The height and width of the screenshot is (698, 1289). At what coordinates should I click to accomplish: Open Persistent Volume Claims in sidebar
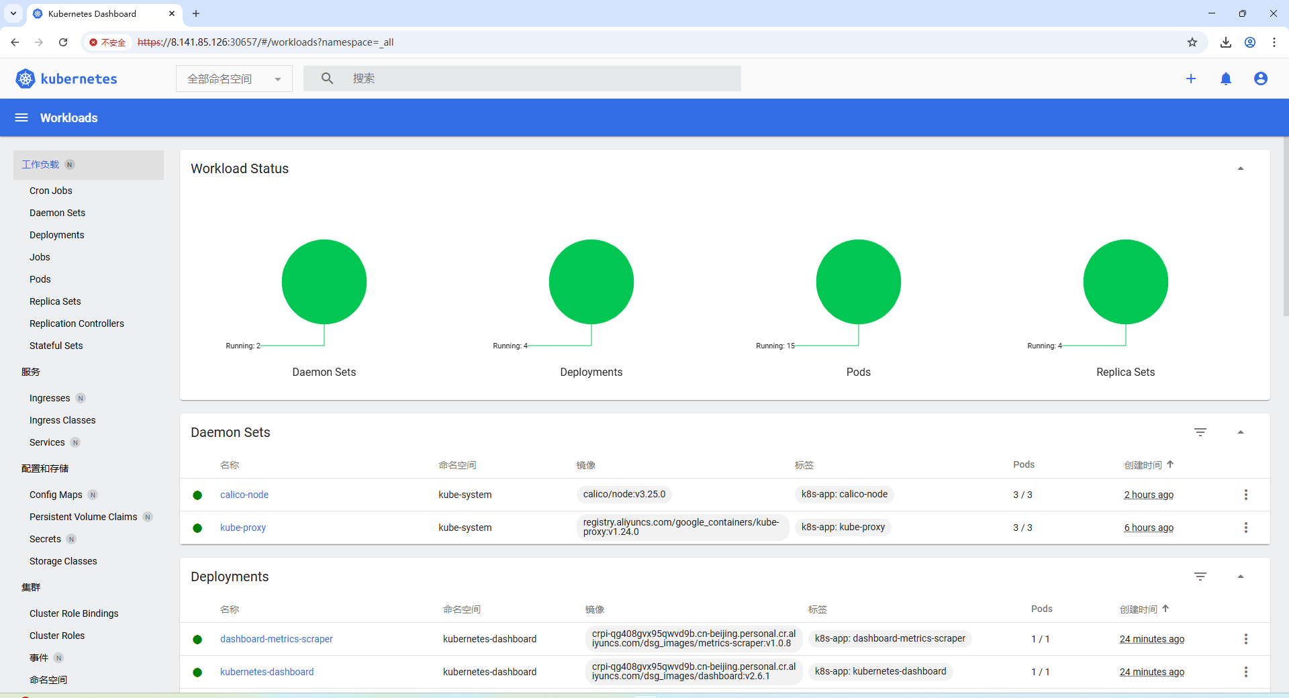click(83, 517)
